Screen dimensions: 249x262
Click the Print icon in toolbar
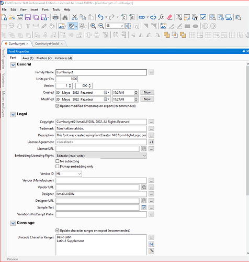[55, 17]
